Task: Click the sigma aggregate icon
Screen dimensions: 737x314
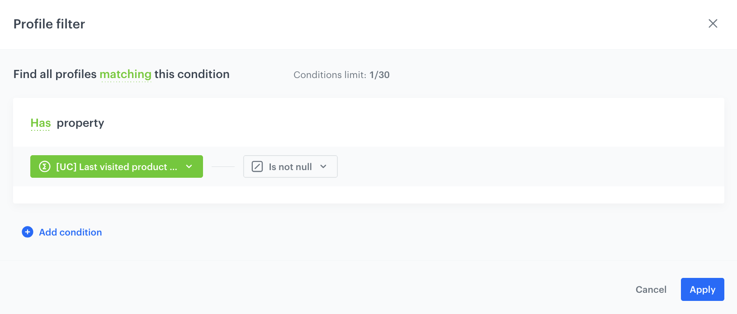Action: (x=44, y=166)
